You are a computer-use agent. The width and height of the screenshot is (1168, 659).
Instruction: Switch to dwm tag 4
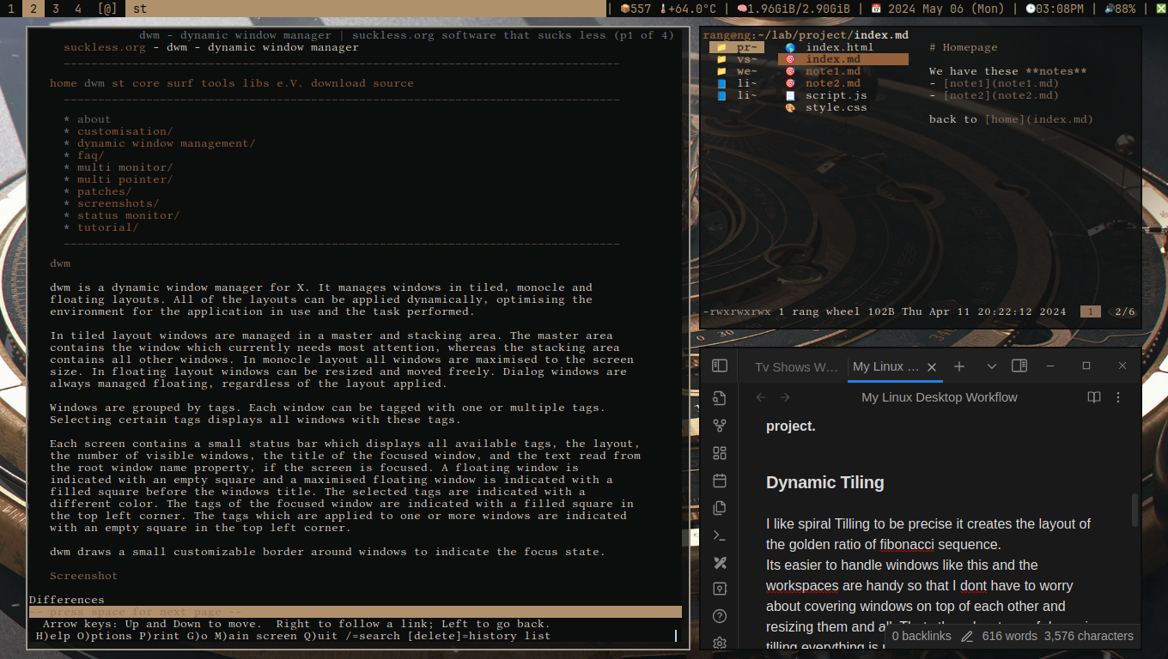78,9
